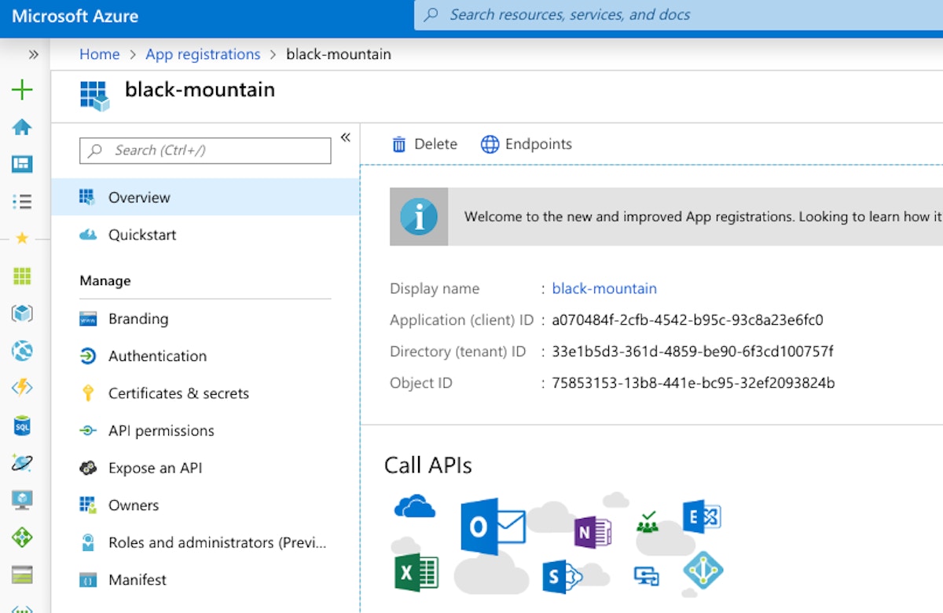Click the Delete button

click(424, 144)
